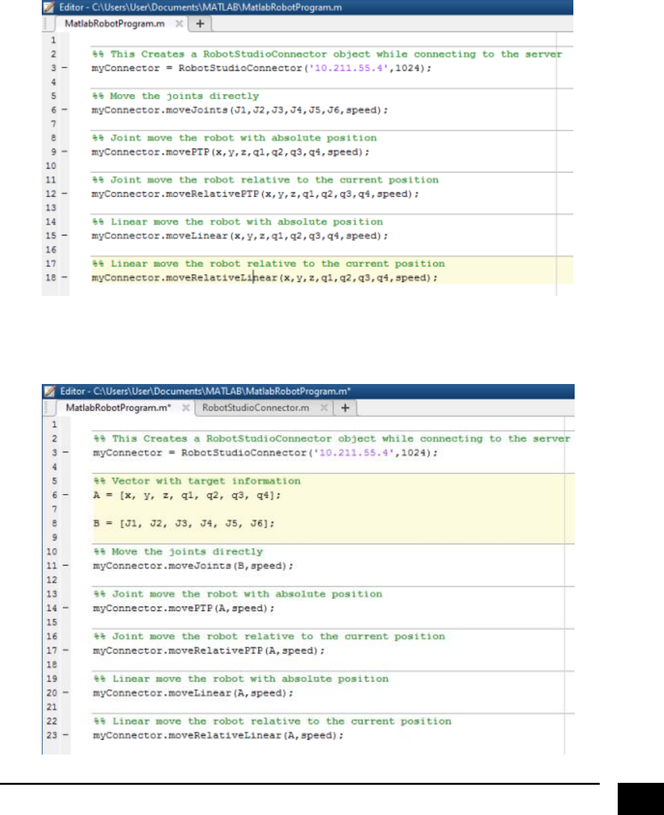This screenshot has width=664, height=815.
Task: Click the B = [J1, J2, J3...] vector line
Action: point(184,524)
